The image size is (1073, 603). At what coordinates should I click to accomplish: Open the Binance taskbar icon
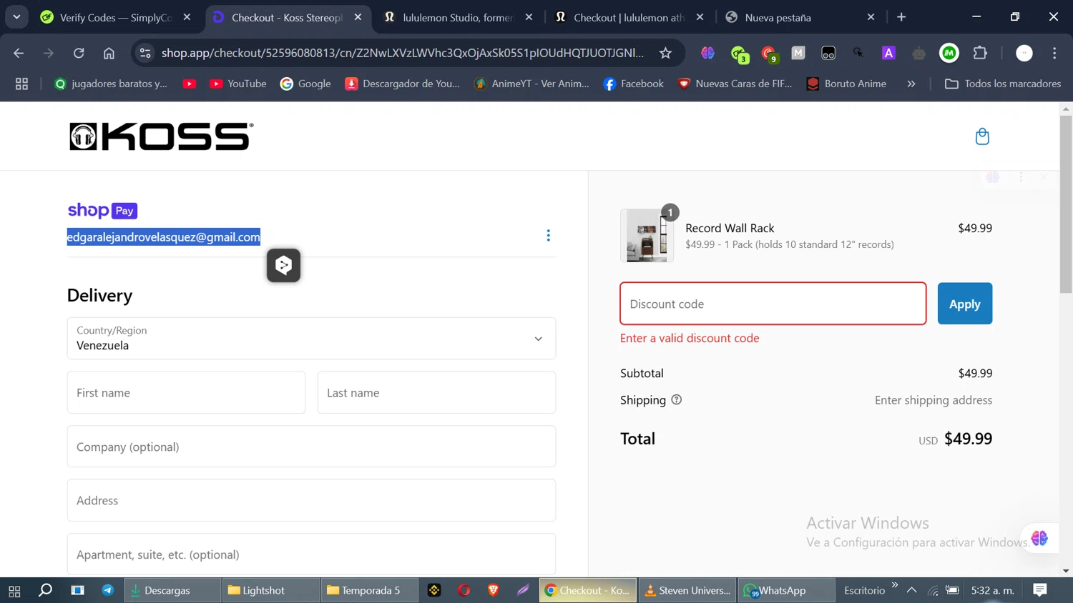(x=434, y=590)
